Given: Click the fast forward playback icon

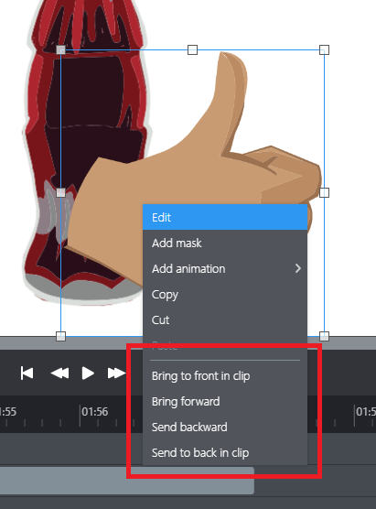Looking at the screenshot, I should [x=116, y=373].
